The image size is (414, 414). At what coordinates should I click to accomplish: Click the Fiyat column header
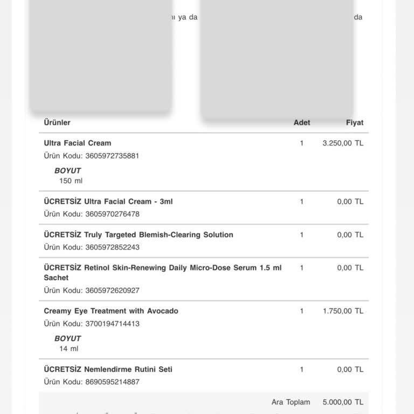pyautogui.click(x=355, y=122)
